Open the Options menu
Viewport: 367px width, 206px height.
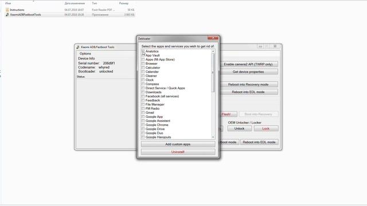tap(85, 53)
